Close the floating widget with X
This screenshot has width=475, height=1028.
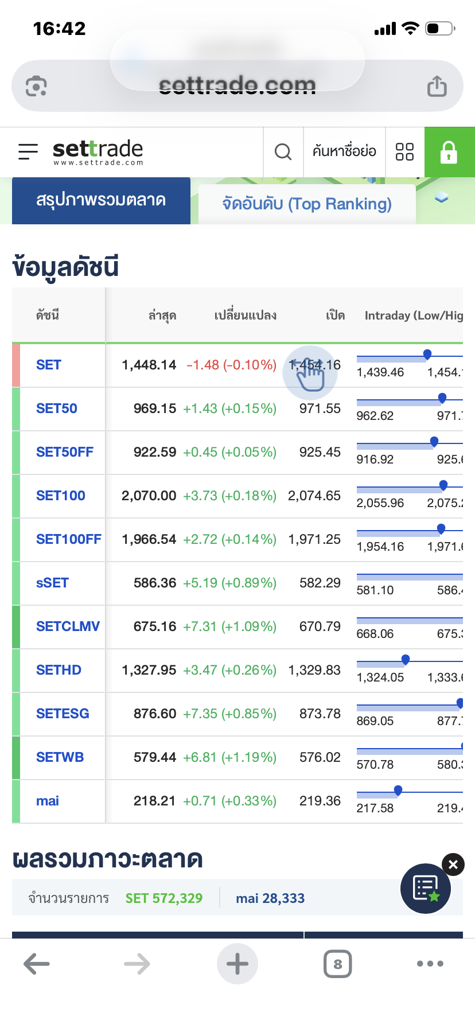[453, 865]
